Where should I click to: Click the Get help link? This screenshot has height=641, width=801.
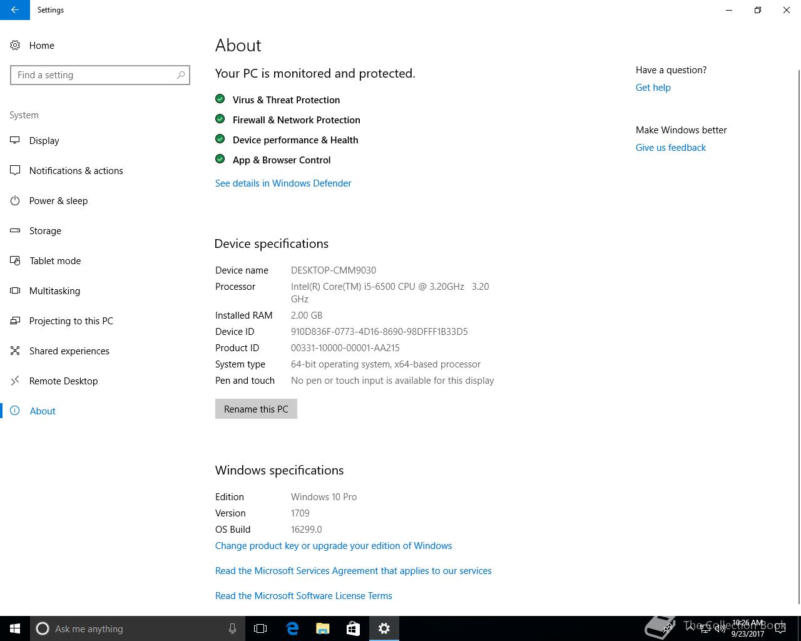[653, 88]
